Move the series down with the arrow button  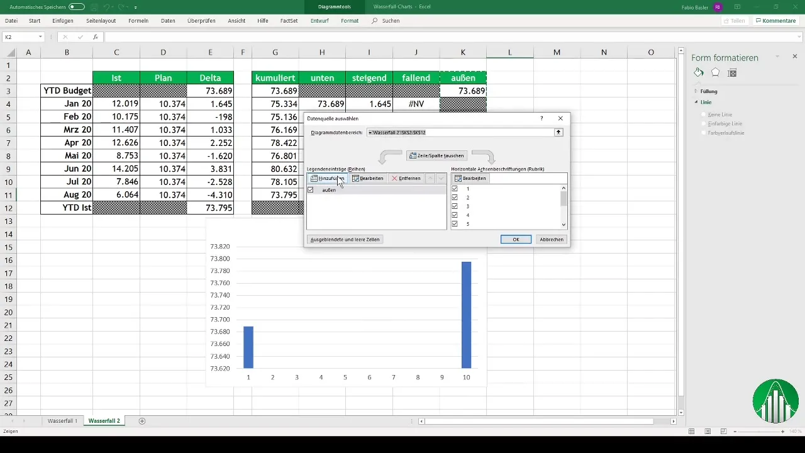point(441,179)
